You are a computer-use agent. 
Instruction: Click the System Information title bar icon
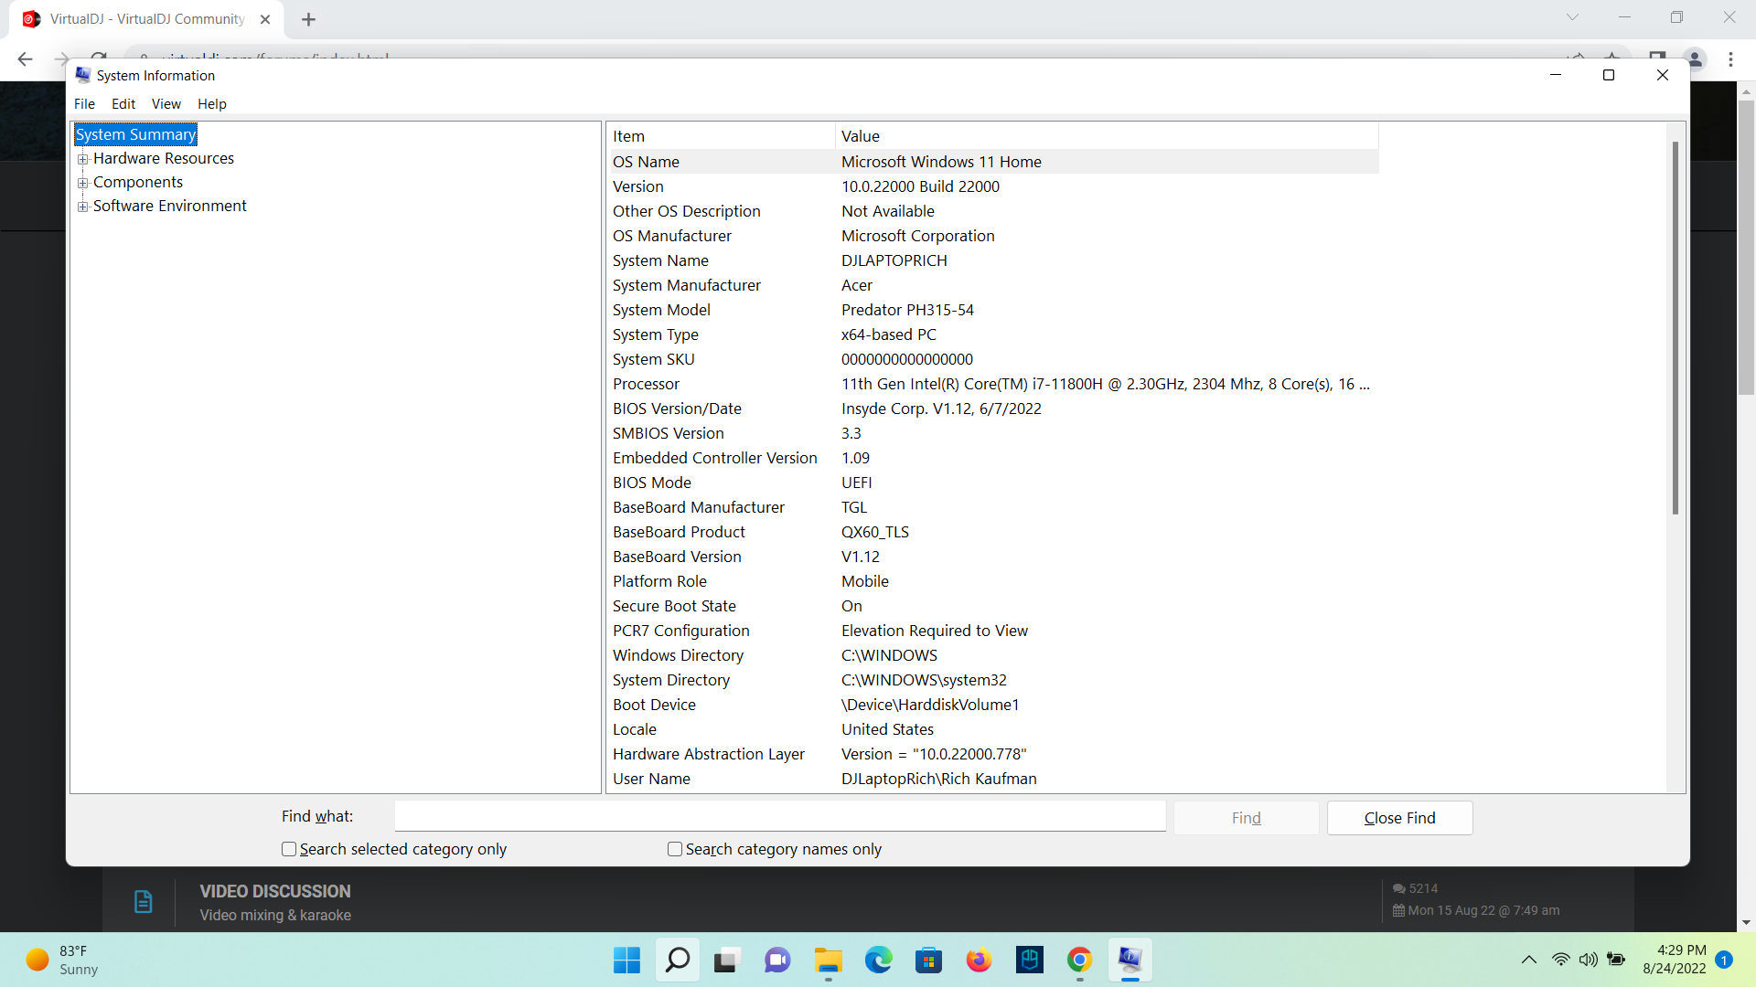point(83,75)
